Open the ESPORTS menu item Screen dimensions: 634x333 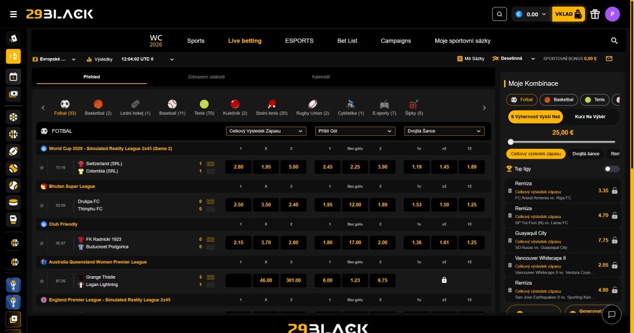[299, 41]
